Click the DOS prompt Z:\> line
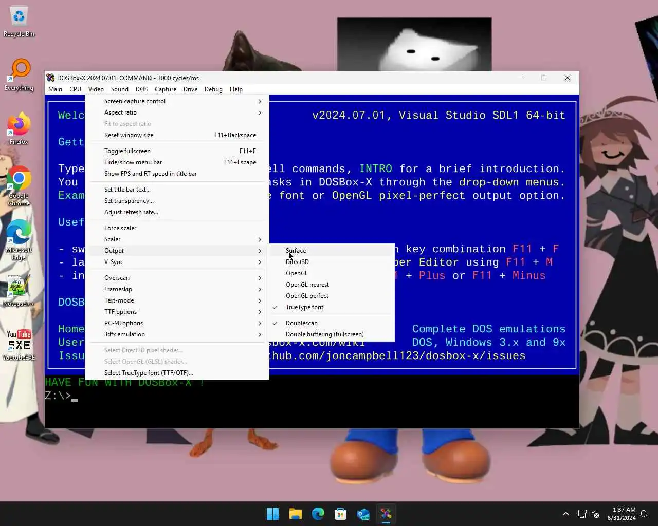Image resolution: width=658 pixels, height=526 pixels. pos(61,396)
